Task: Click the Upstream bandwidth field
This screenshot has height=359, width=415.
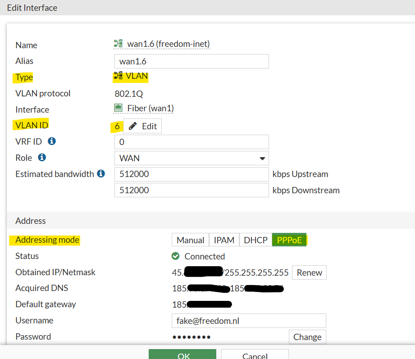Action: (x=192, y=174)
